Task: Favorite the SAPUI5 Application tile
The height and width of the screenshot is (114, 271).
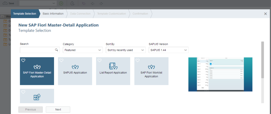Action: tap(61, 60)
